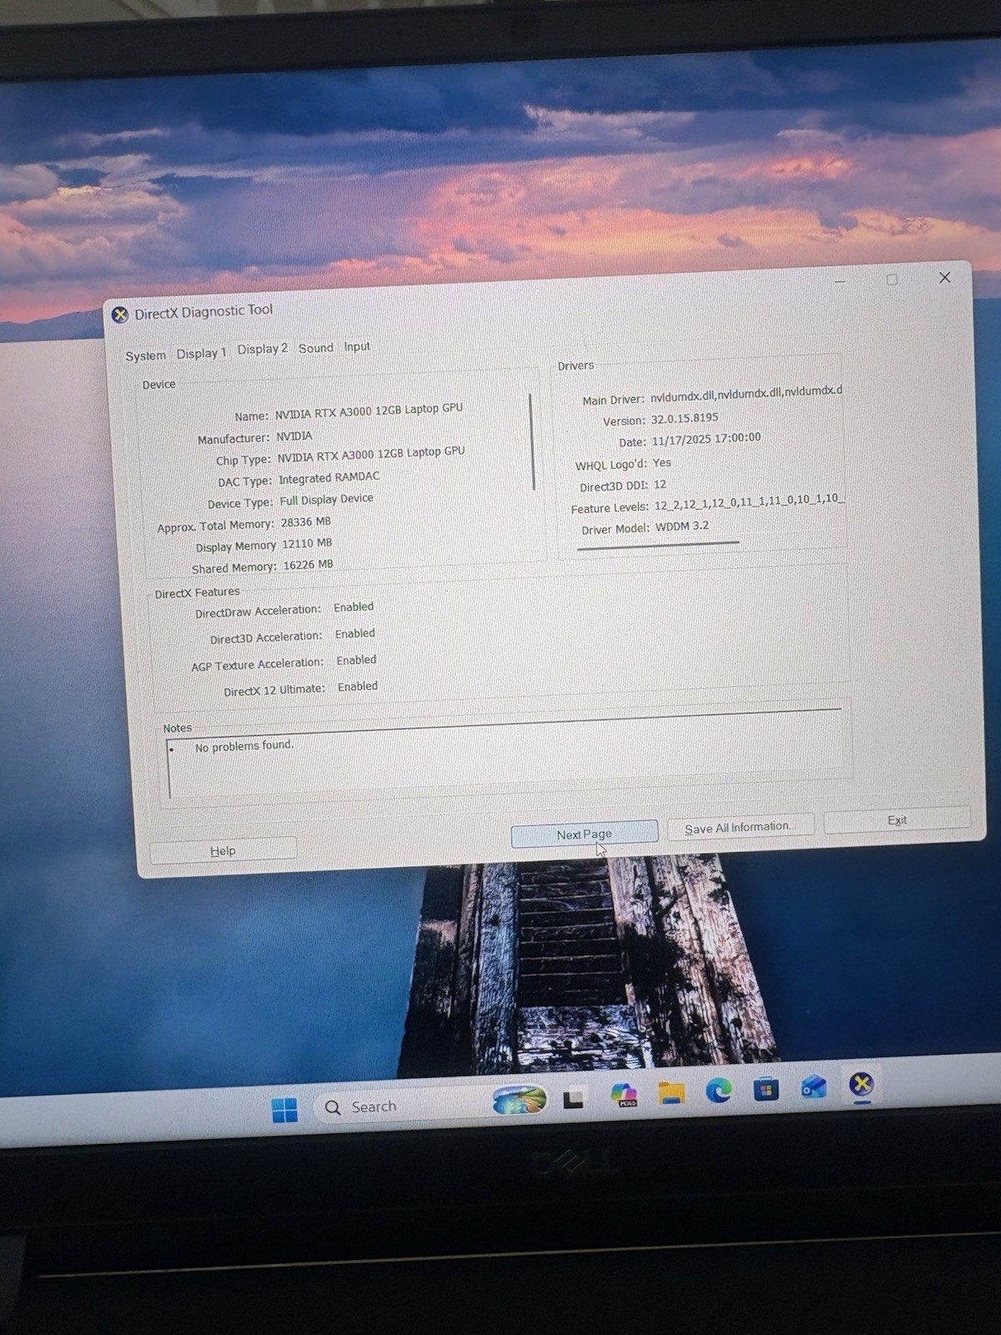This screenshot has height=1335, width=1001.
Task: Click total memory value 28336 MB
Action: coord(305,521)
